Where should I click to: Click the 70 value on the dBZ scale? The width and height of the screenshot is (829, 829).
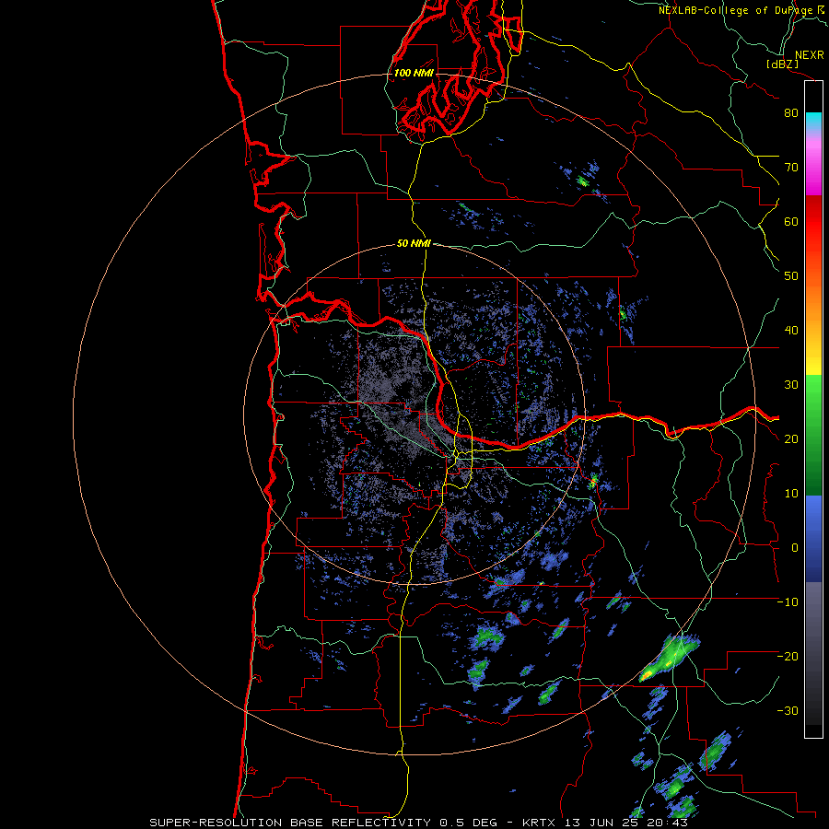[791, 168]
